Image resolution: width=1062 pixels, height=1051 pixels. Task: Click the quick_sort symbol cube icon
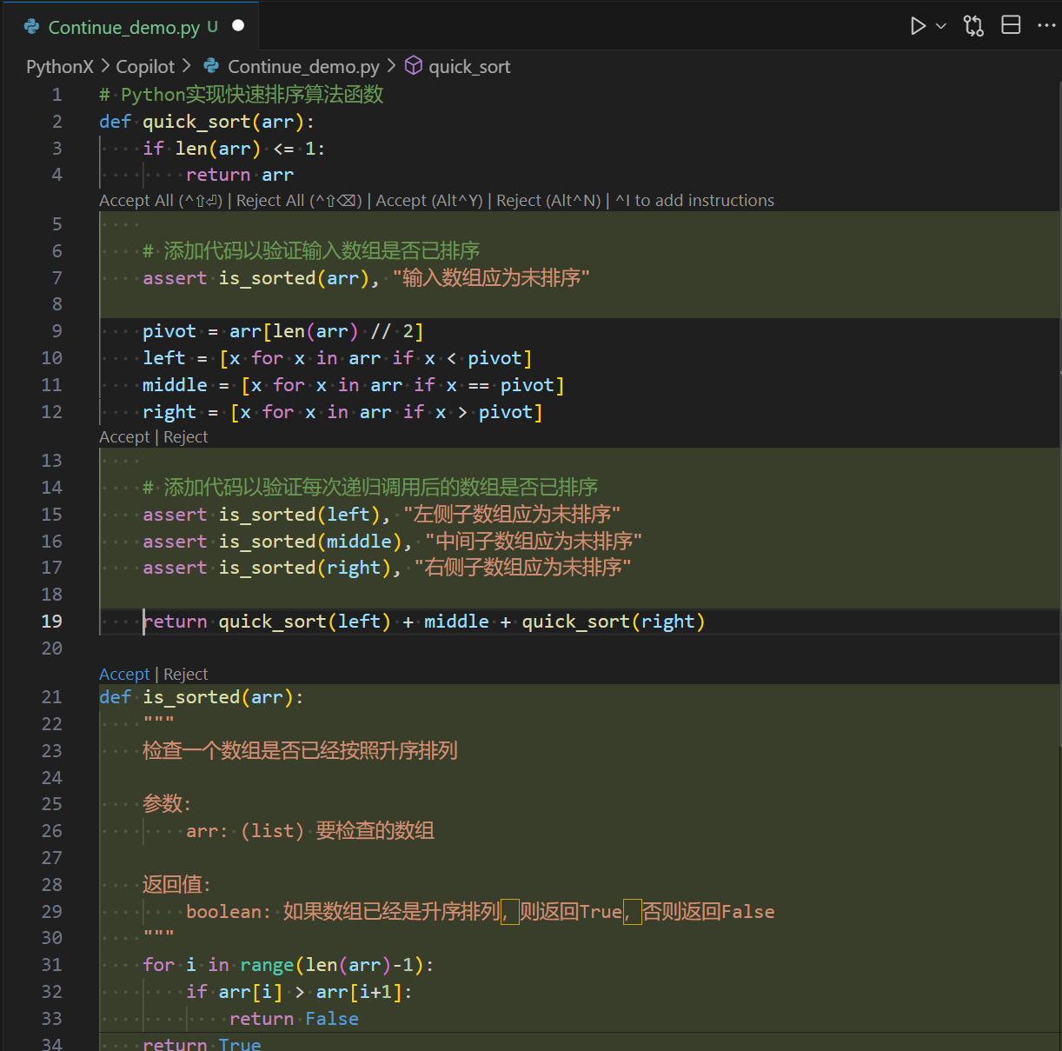414,66
